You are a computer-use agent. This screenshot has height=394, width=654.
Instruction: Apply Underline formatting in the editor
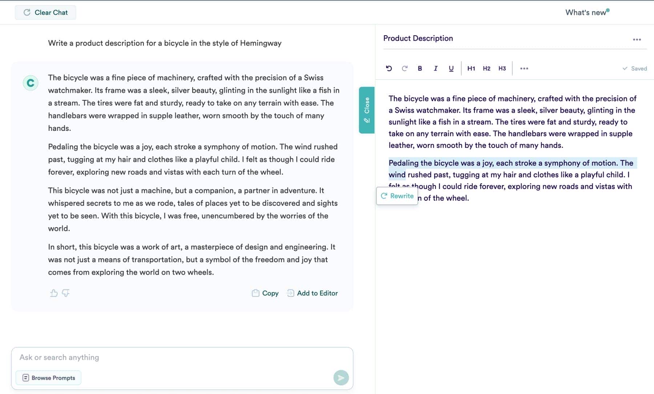451,68
